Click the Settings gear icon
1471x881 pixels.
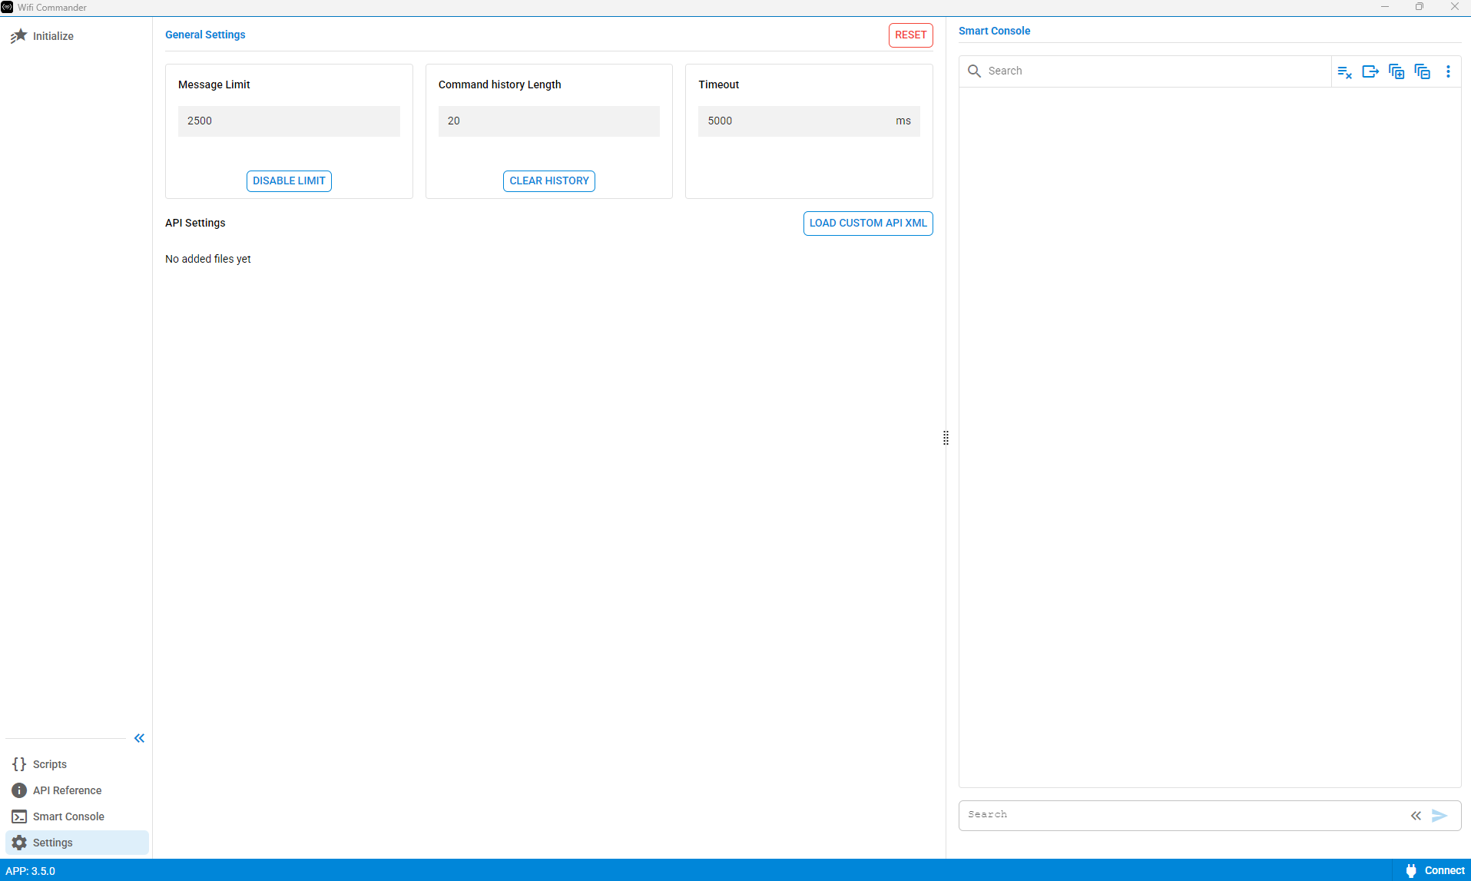click(19, 843)
